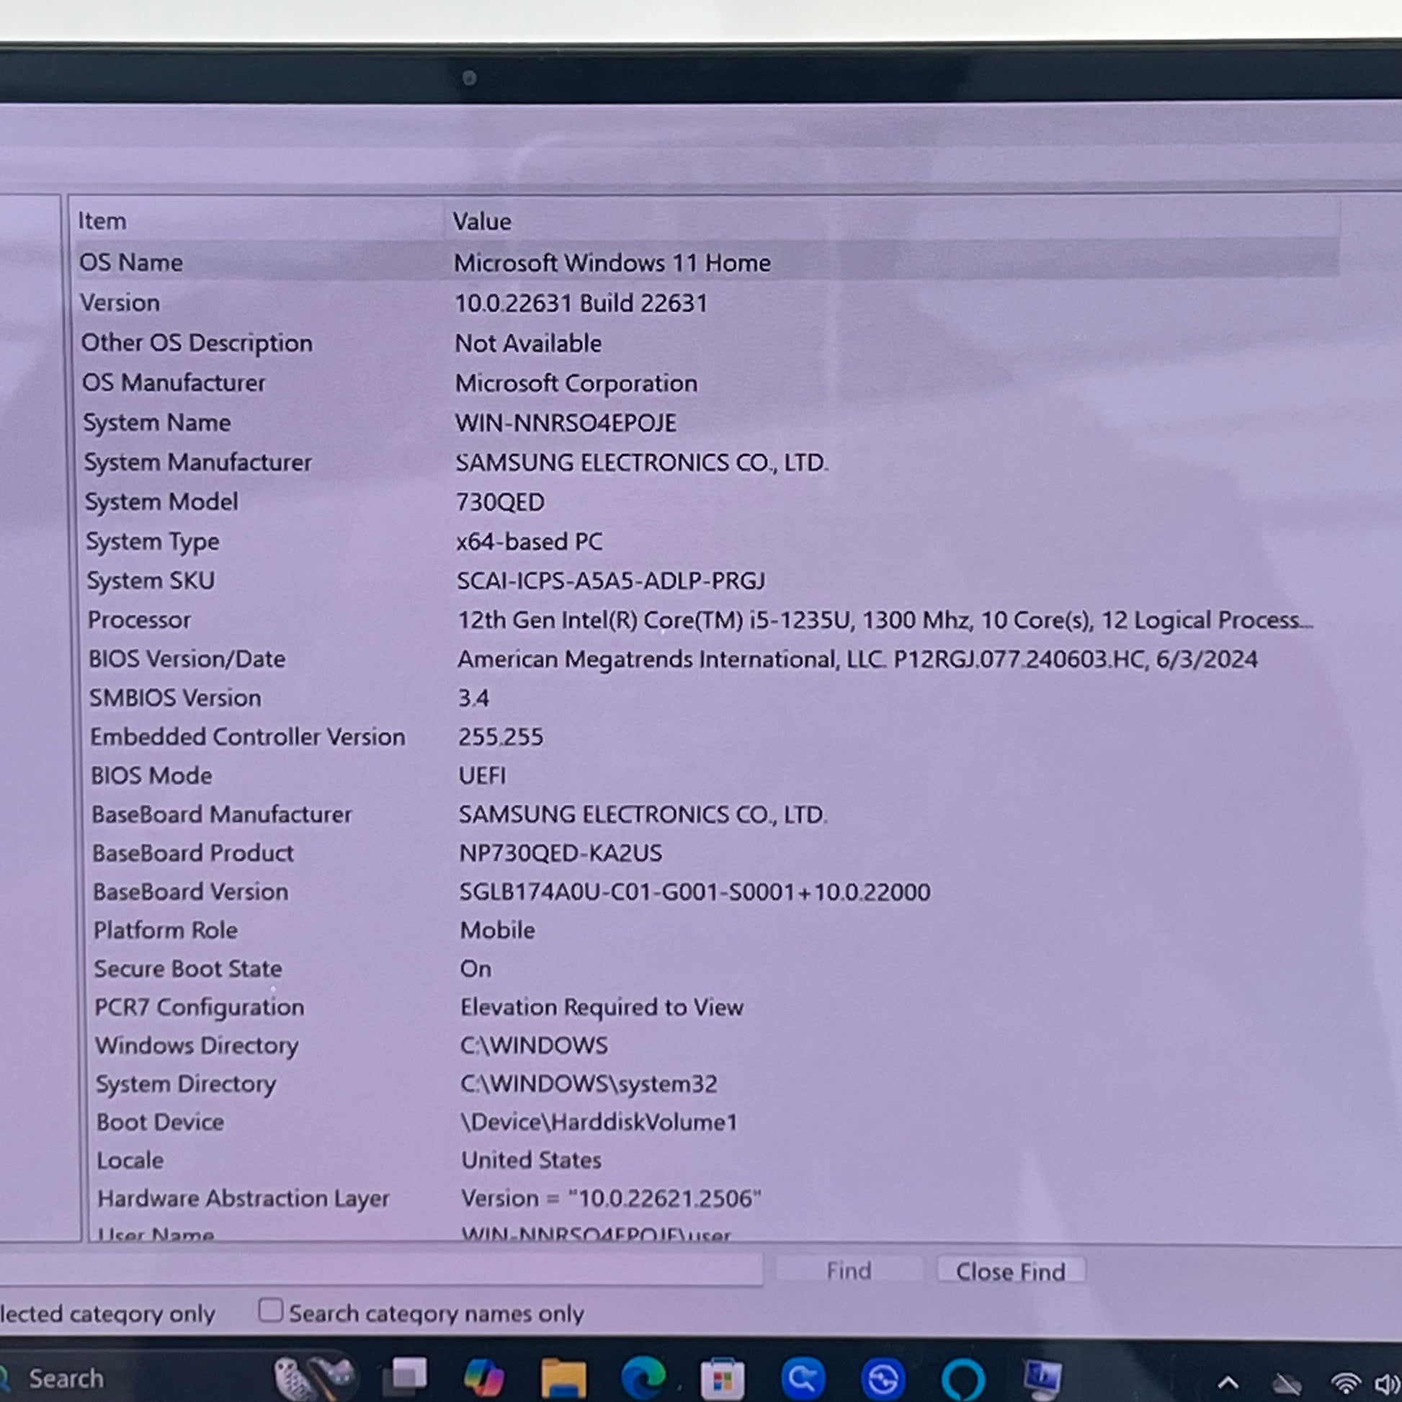Click the 730QED model value
1402x1402 pixels.
tap(500, 502)
